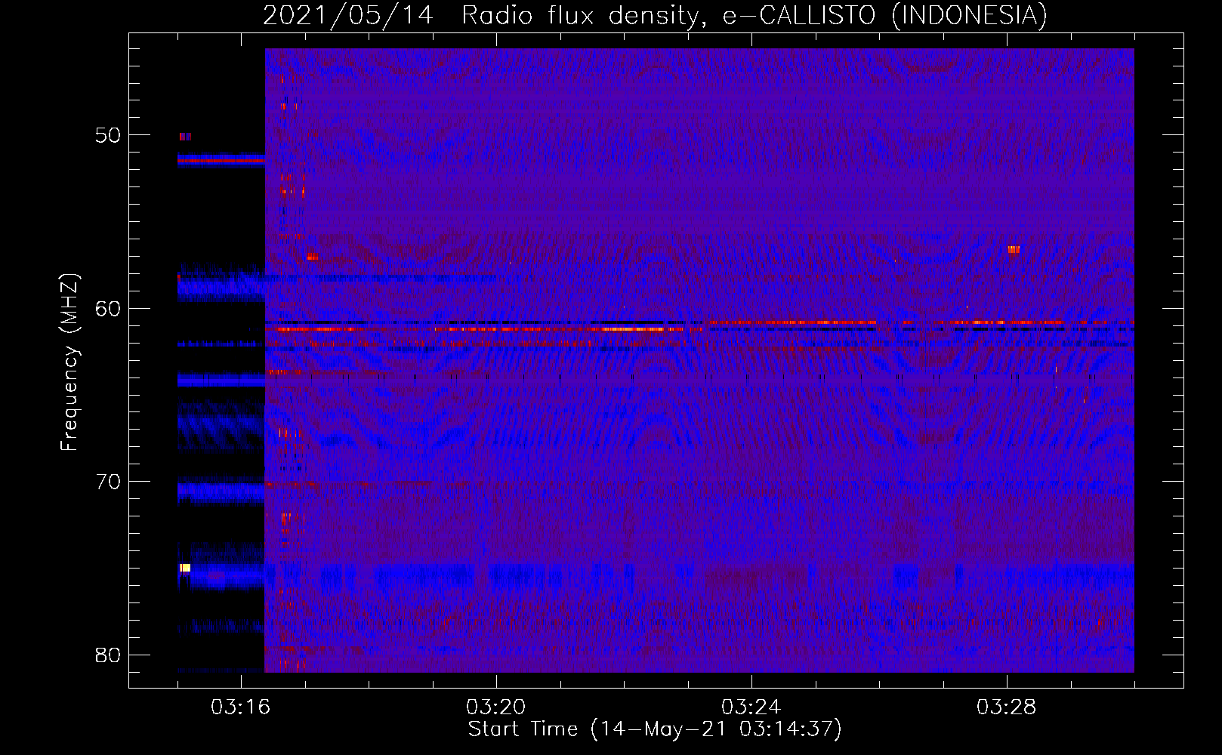This screenshot has height=755, width=1222.
Task: Click the bright yellow burst near 75 MHz
Action: point(184,568)
